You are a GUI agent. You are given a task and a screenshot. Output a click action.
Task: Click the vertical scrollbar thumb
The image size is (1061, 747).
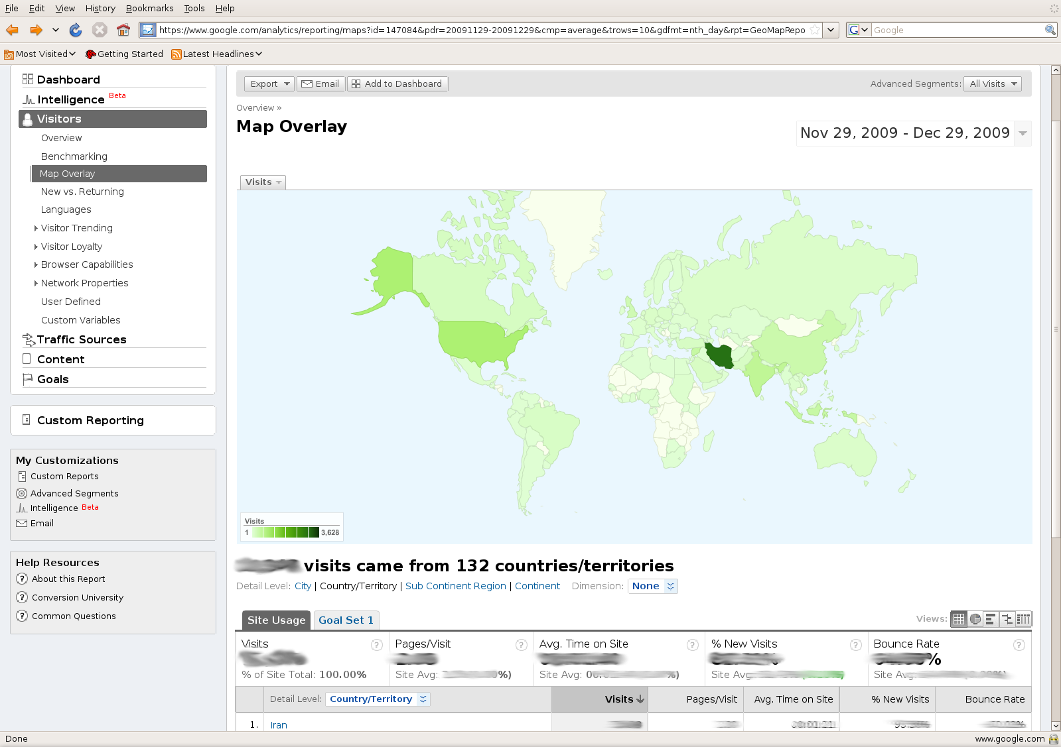1056,329
